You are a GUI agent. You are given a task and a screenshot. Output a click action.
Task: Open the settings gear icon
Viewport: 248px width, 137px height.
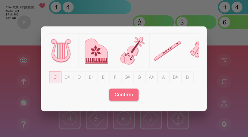(224, 124)
